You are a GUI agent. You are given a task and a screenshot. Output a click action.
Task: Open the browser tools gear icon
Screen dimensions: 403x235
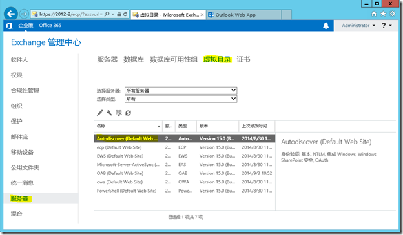[x=393, y=14]
